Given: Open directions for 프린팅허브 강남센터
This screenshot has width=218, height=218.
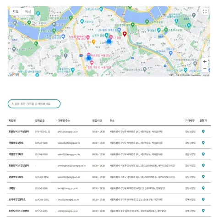Looking at the screenshot, I should pyautogui.click(x=203, y=165).
